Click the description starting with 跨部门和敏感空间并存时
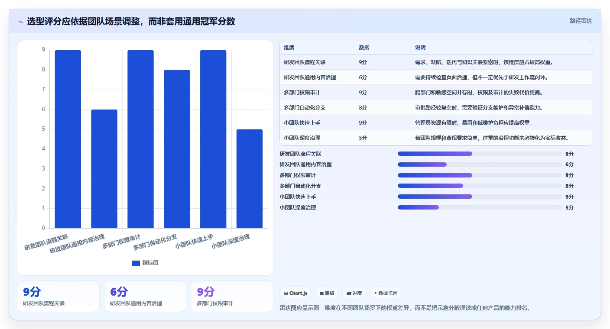The image size is (610, 329). point(479,93)
